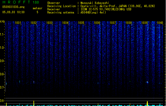Click the 'Receiving antenna' field label

point(61,12)
